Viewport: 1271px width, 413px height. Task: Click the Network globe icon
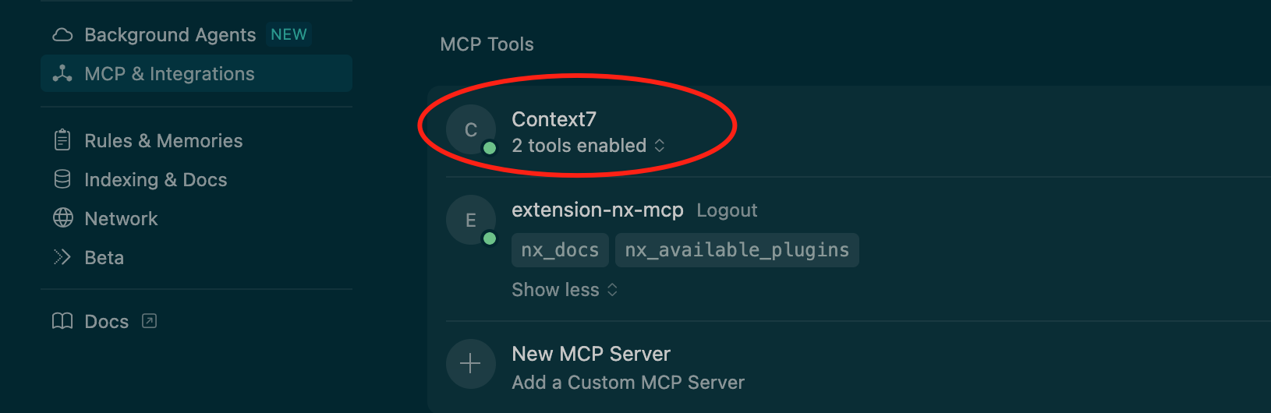62,218
